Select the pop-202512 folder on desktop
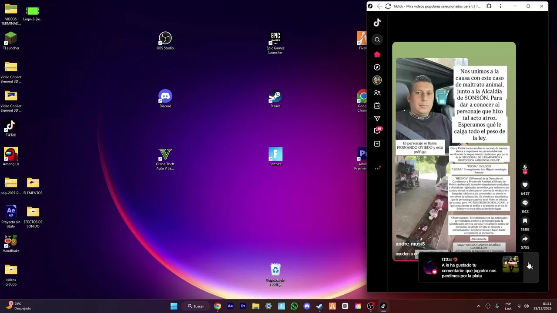The height and width of the screenshot is (313, 557). point(11,186)
